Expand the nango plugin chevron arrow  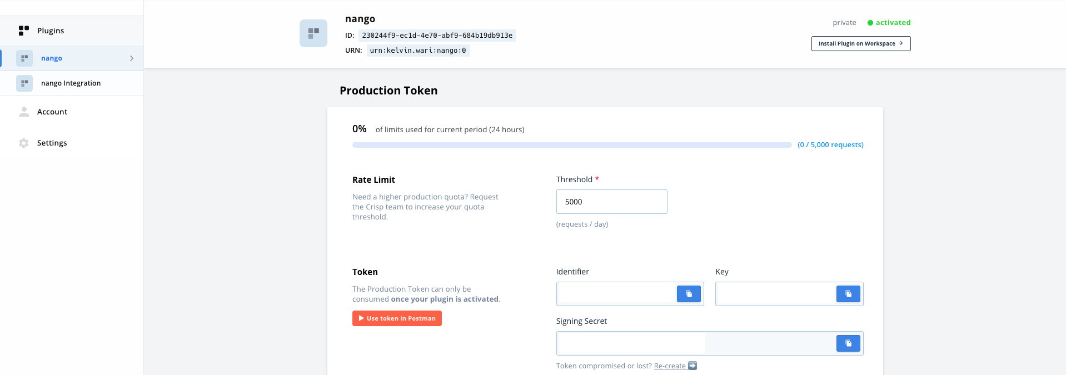pos(132,58)
